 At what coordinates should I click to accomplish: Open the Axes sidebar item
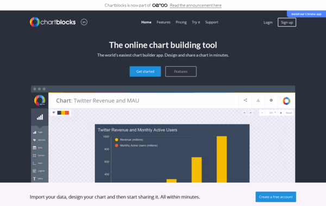40,163
